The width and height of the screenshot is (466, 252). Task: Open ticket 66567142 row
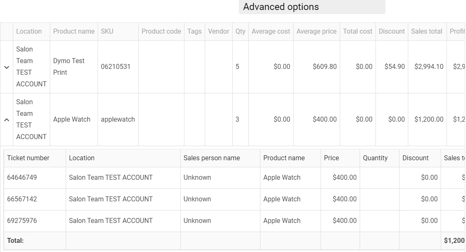[22, 199]
